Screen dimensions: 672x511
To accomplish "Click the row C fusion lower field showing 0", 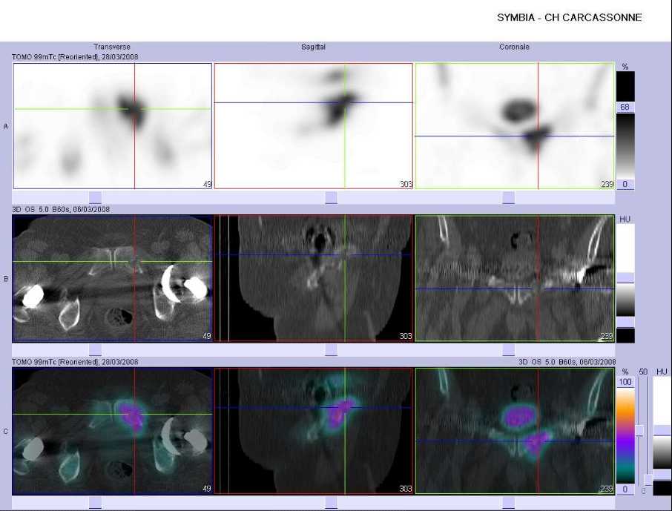I will pos(625,489).
